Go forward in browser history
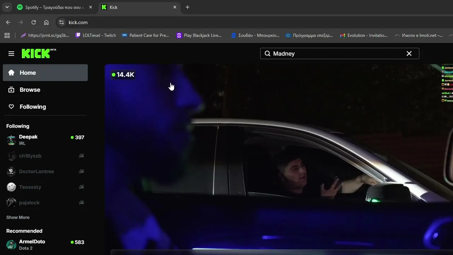Viewport: 453px width, 255px height. click(21, 22)
